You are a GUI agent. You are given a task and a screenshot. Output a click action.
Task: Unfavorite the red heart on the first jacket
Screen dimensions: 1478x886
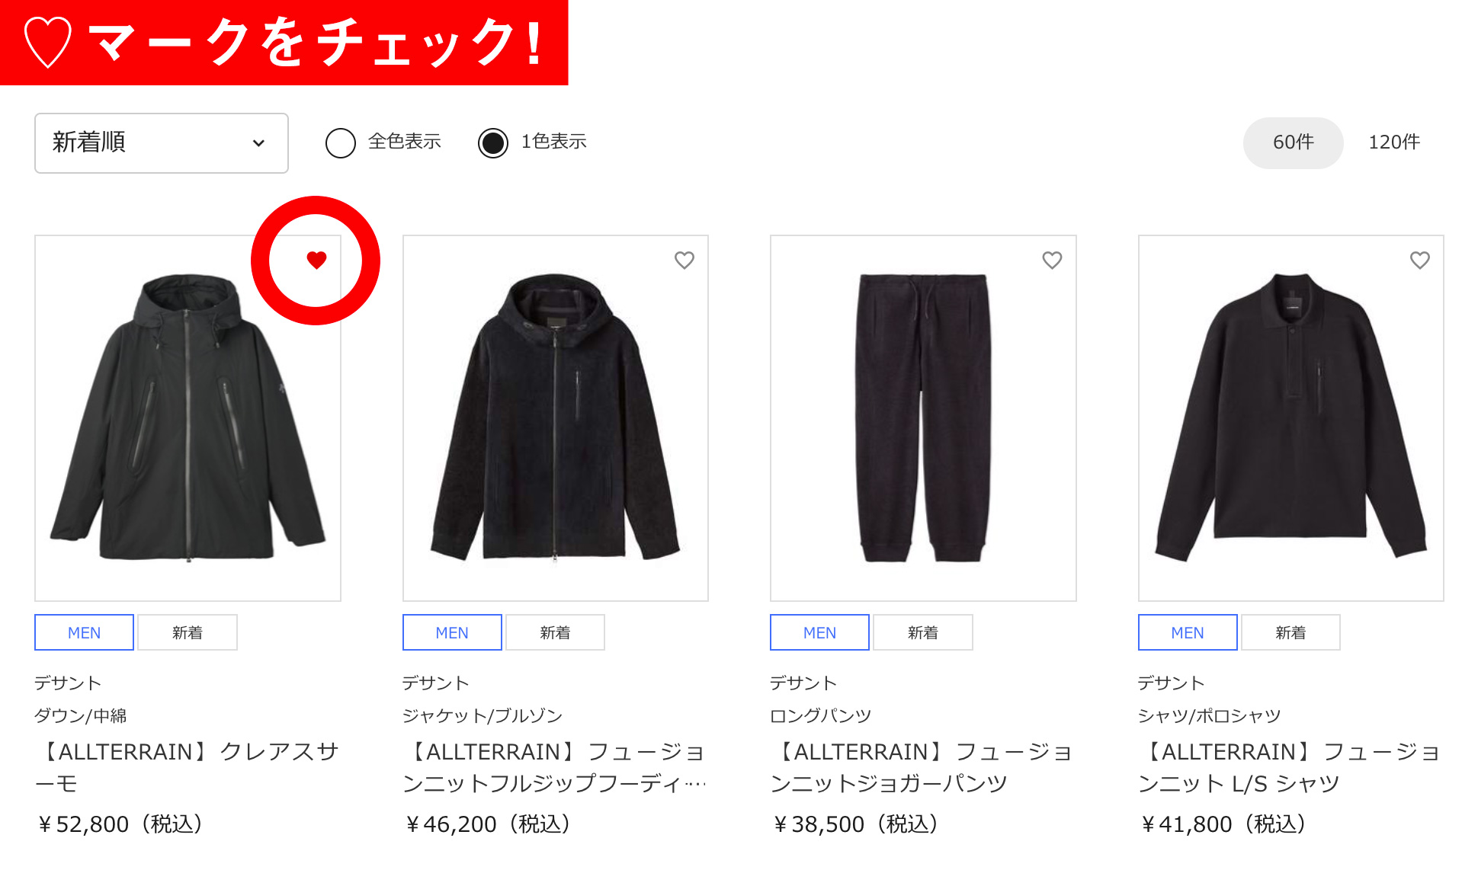coord(316,261)
